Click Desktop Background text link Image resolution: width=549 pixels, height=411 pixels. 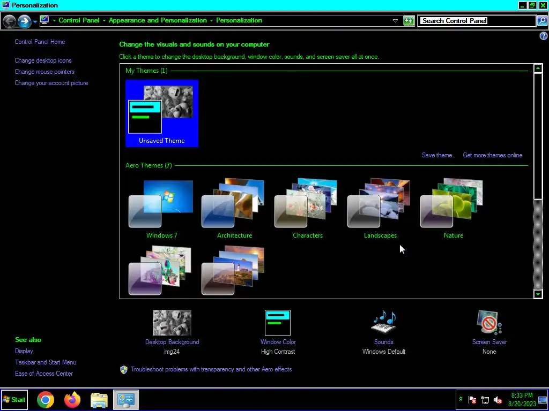172,342
